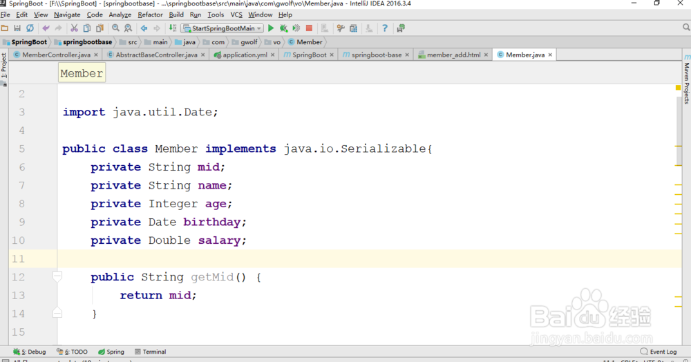
Task: Click the Paste clipboard icon
Action: point(100,28)
